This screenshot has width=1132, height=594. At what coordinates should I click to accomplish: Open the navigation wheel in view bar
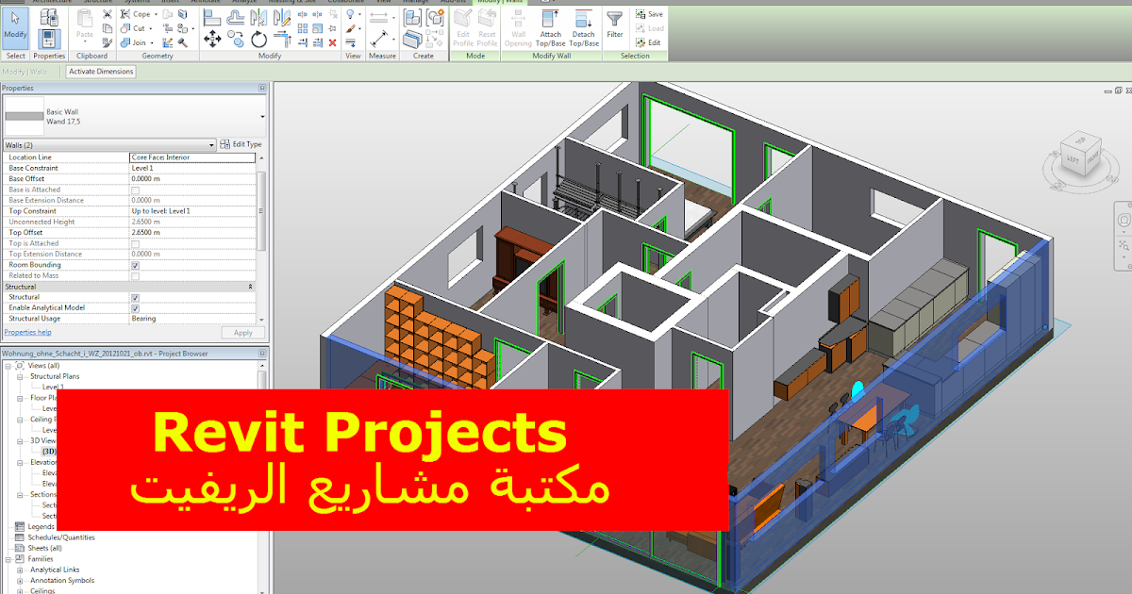[1124, 220]
